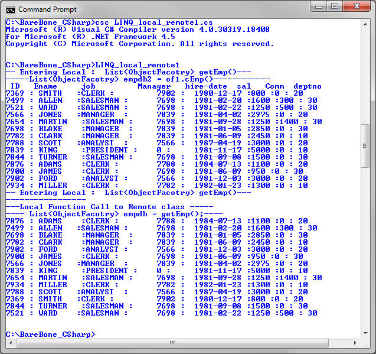Click the Visual C# Compiler version line
376x354 pixels.
(137, 30)
